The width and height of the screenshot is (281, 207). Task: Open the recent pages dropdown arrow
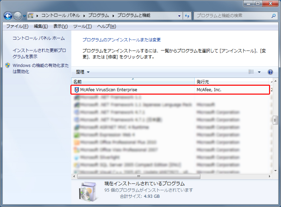pos(24,16)
